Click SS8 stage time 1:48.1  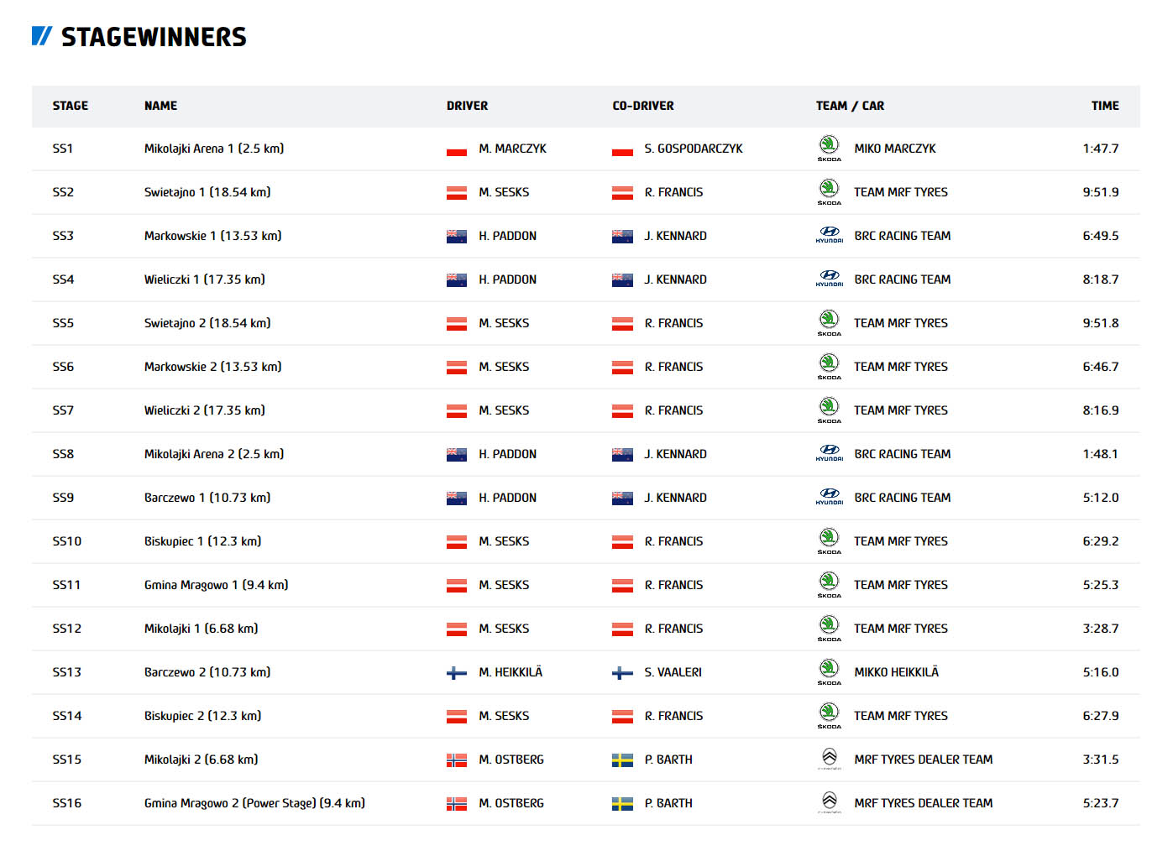(1100, 454)
